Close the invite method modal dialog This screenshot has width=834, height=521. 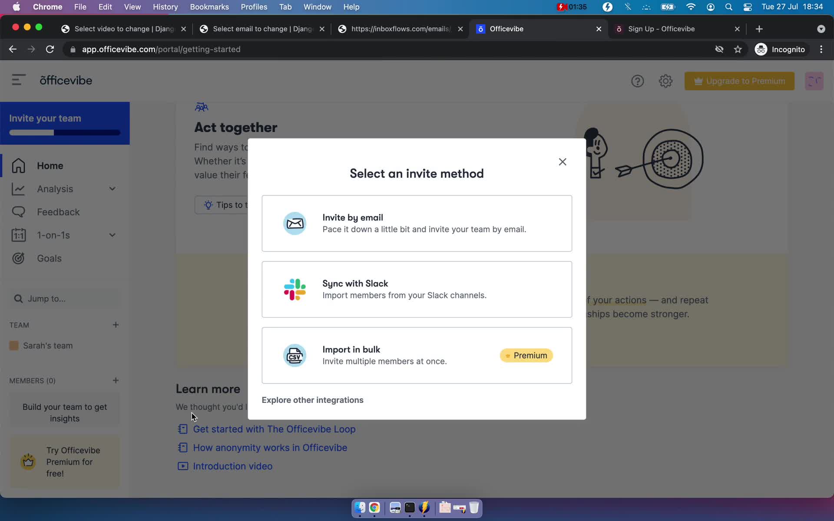[x=562, y=162]
